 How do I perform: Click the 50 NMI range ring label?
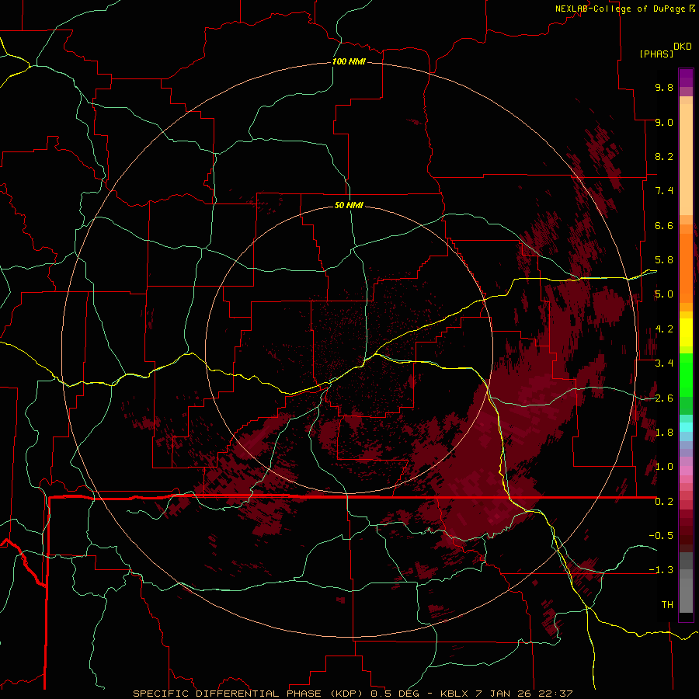(349, 205)
